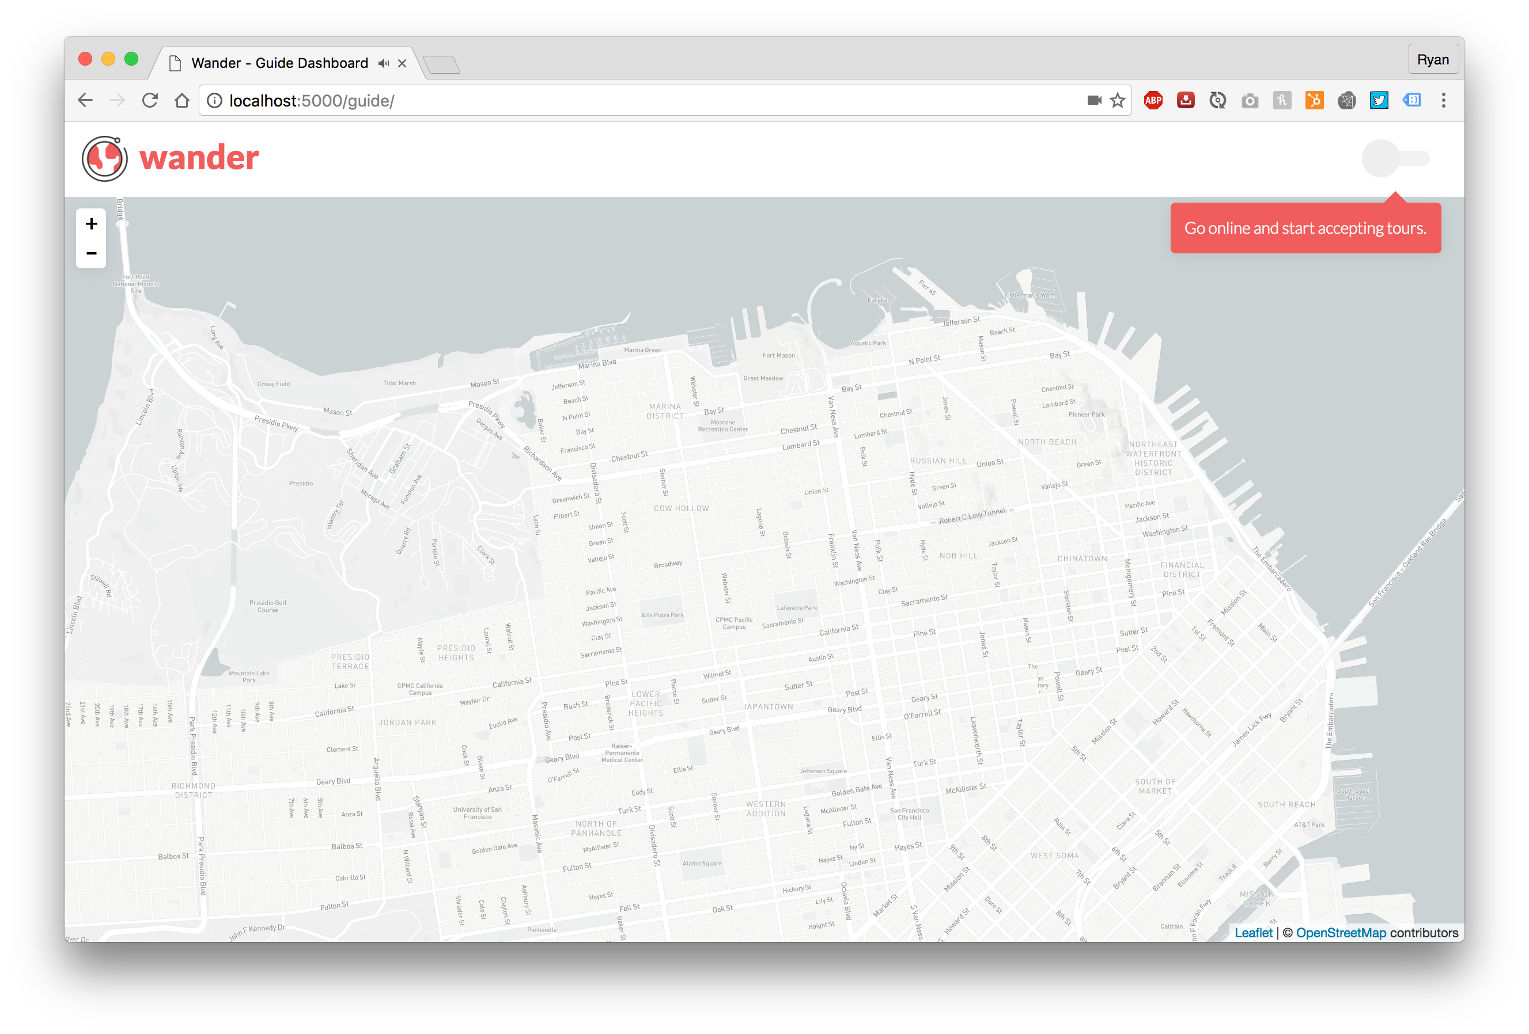The image size is (1529, 1034).
Task: Click the camera indicator in address bar
Action: (x=1094, y=101)
